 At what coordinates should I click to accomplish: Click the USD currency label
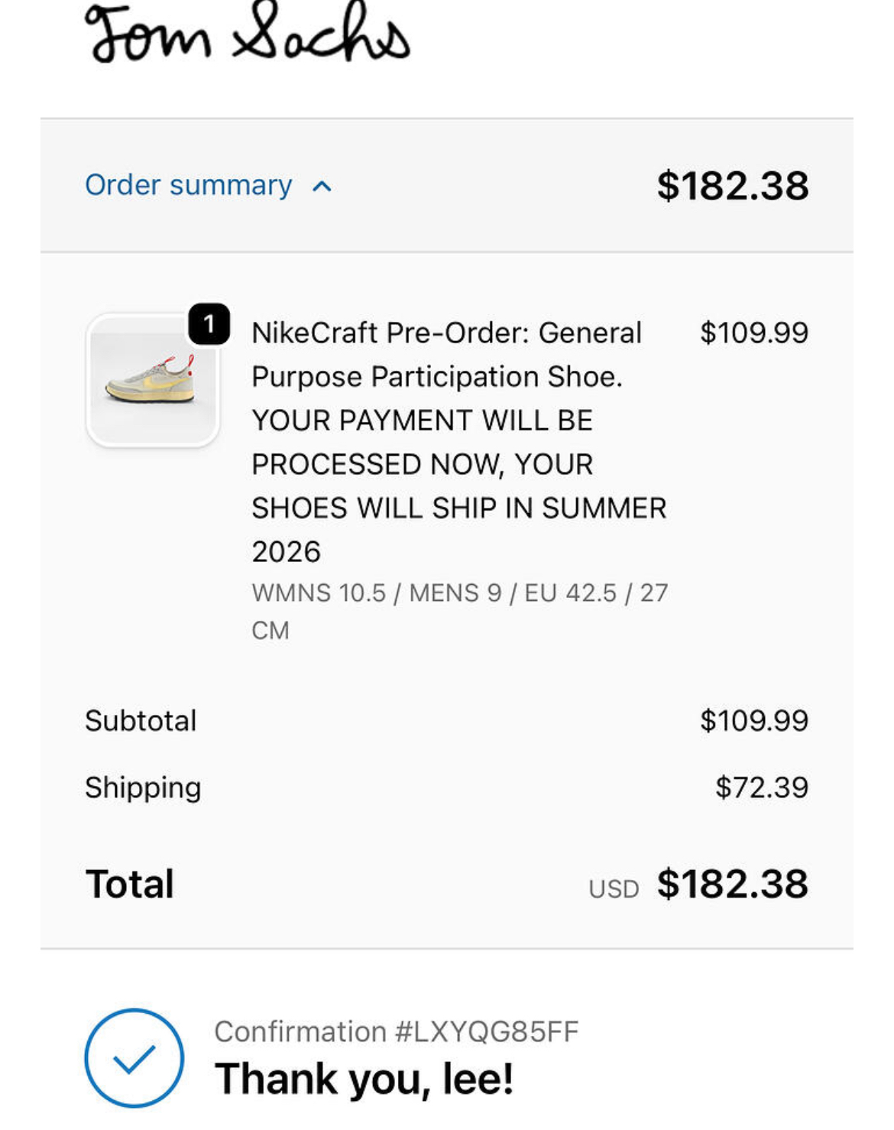click(x=614, y=889)
